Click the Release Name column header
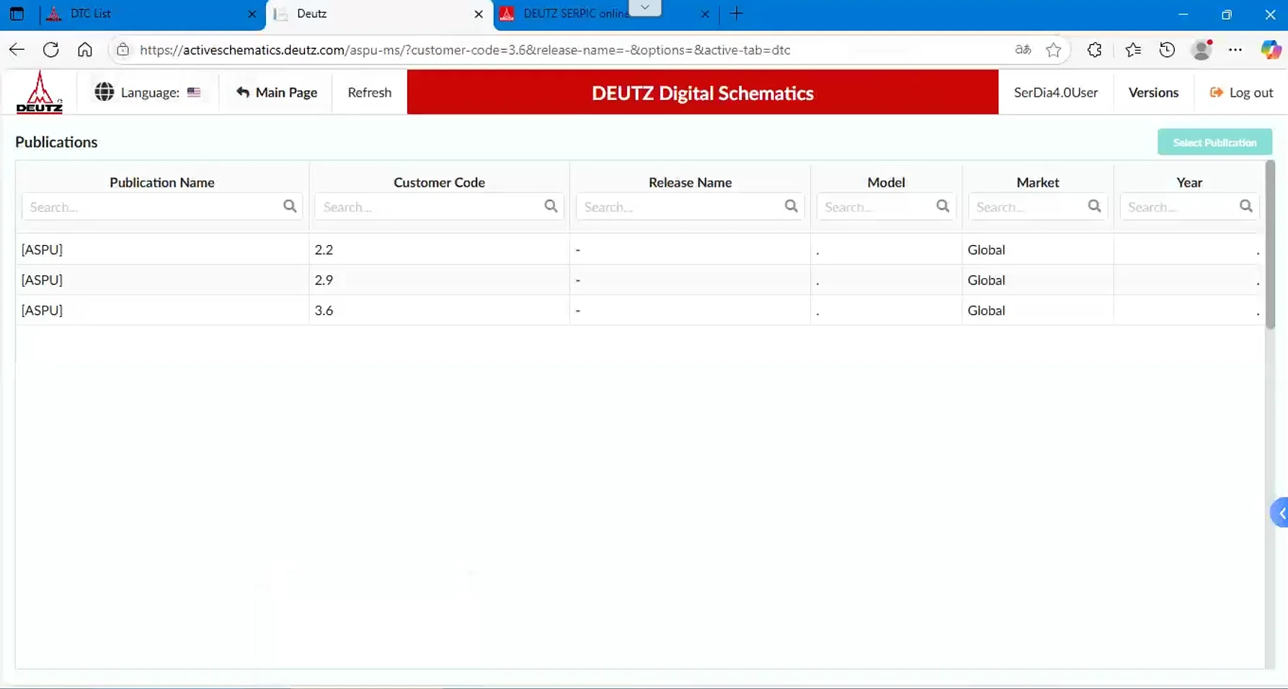Viewport: 1288px width, 689px height. click(690, 182)
